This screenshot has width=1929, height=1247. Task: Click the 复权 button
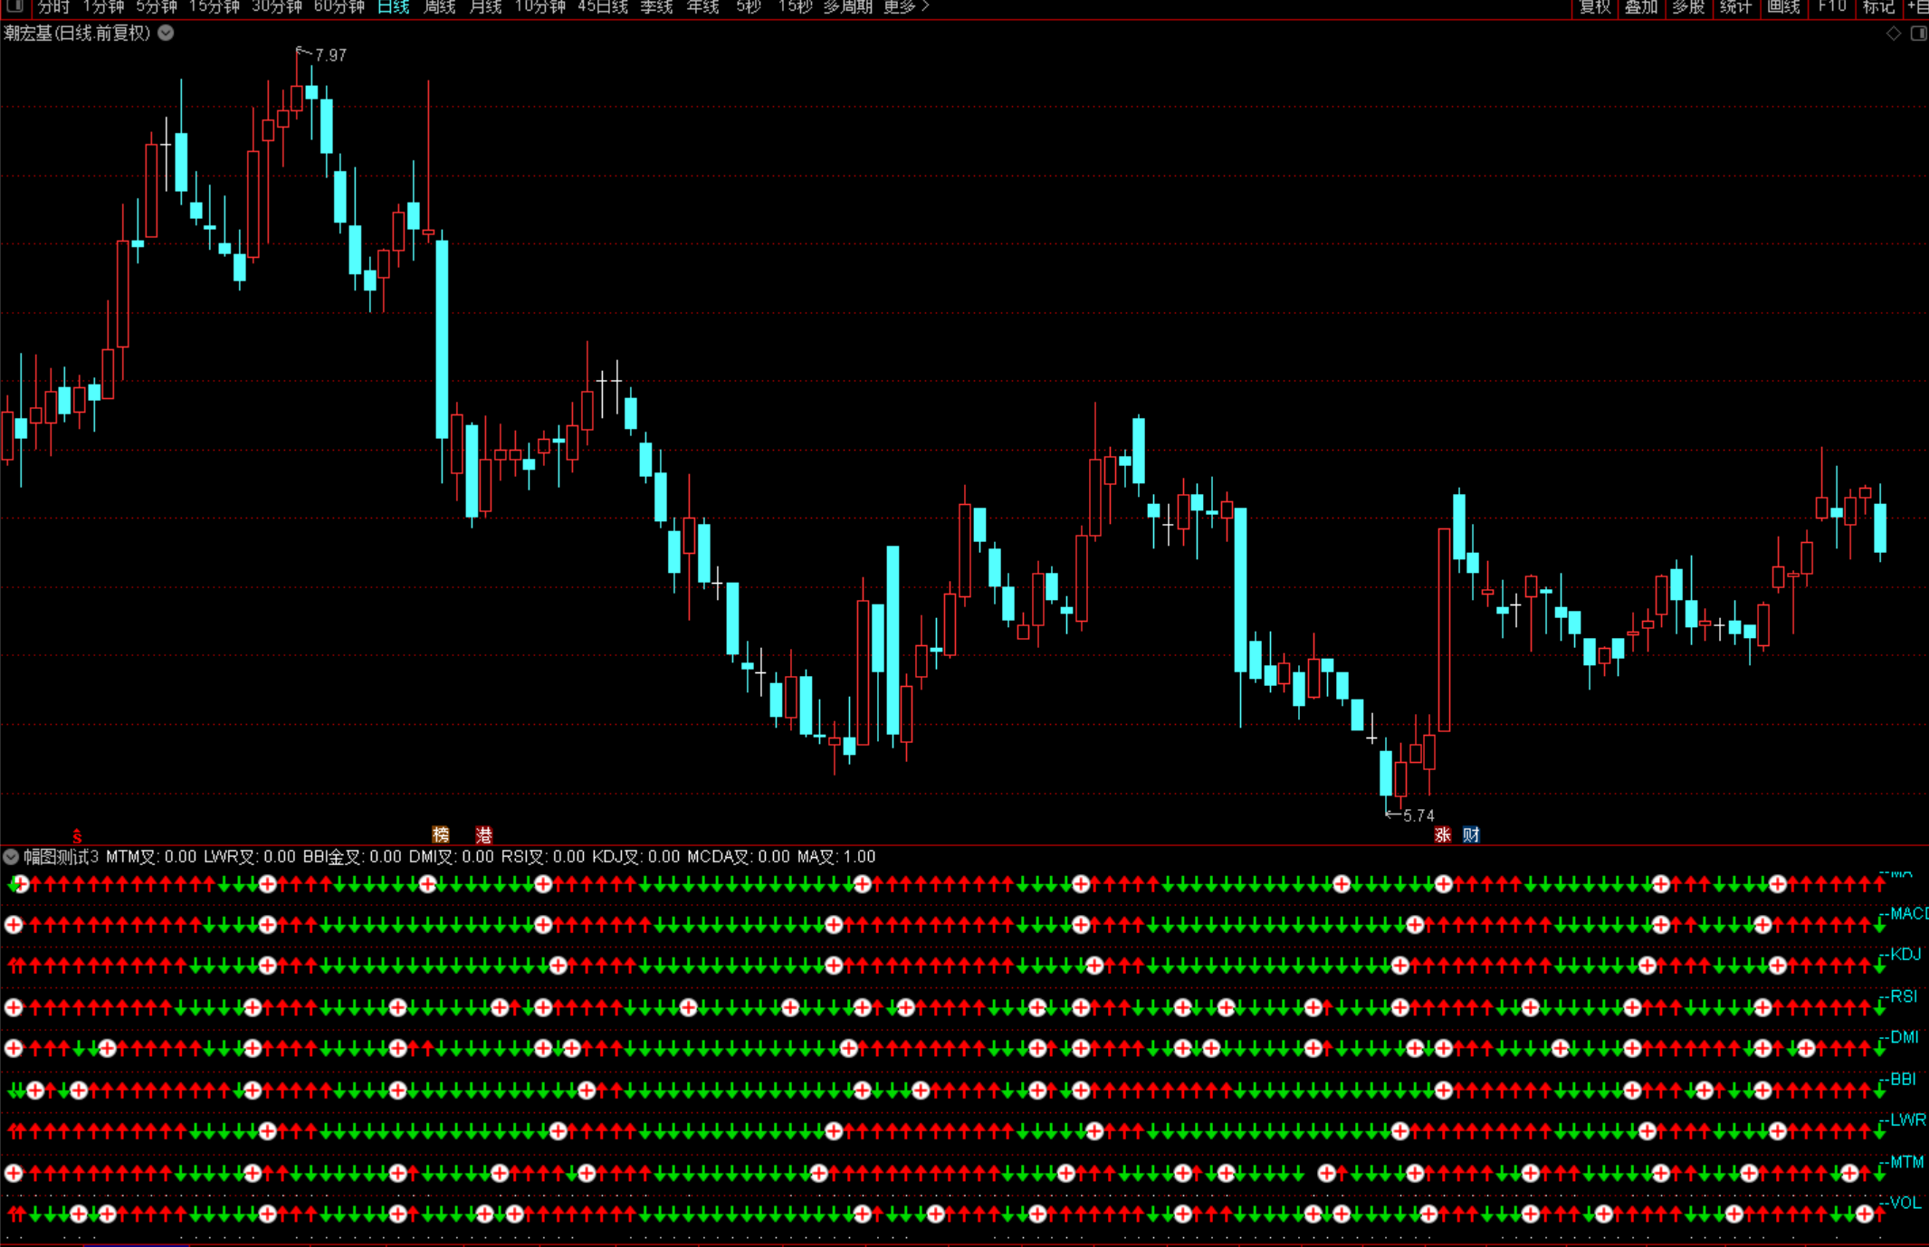1595,6
